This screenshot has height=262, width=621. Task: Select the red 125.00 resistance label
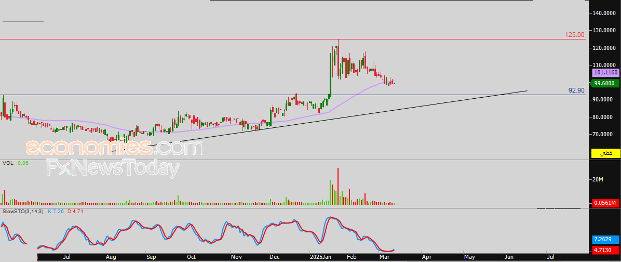click(x=575, y=35)
